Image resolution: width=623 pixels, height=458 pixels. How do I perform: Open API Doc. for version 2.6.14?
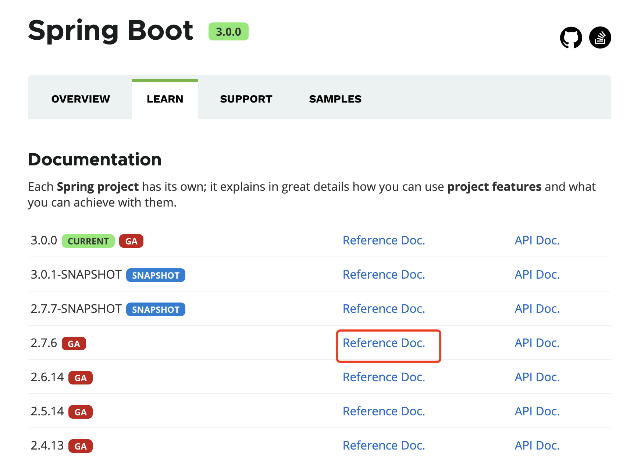pos(537,377)
